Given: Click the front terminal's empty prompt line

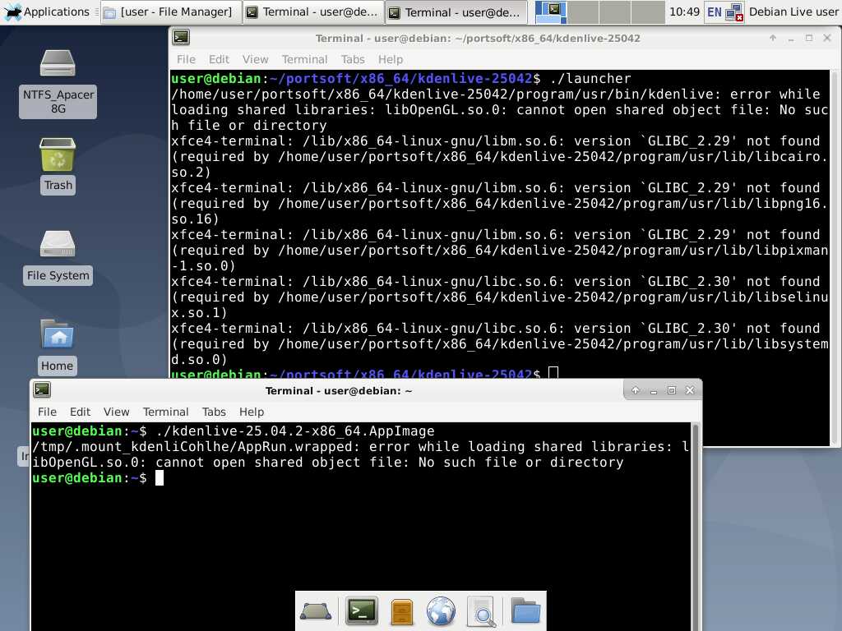Looking at the screenshot, I should point(361,477).
